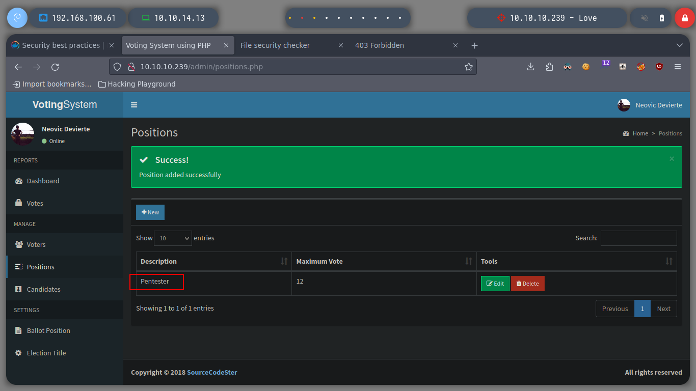Click the site security shield icon
The height and width of the screenshot is (391, 696).
[117, 67]
